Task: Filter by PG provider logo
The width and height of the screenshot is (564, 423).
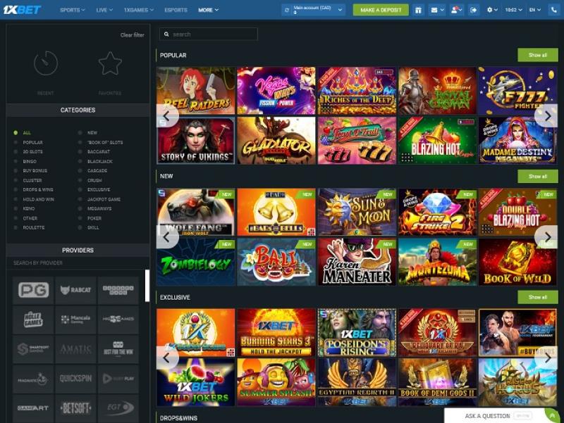Action: click(33, 290)
